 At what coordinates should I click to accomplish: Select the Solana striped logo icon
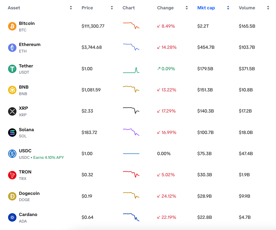12,132
